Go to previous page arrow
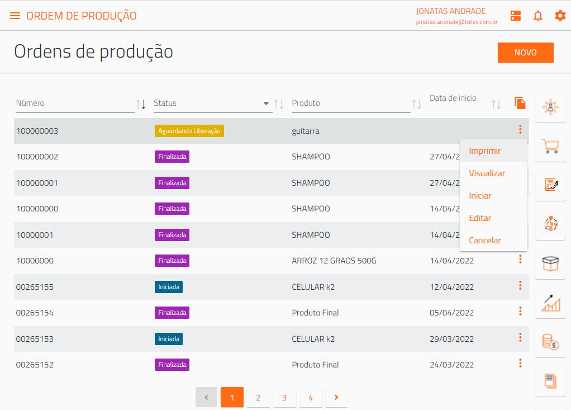The width and height of the screenshot is (571, 410). point(206,397)
